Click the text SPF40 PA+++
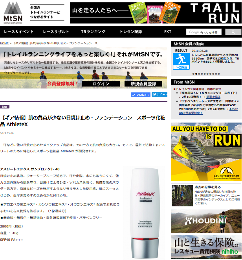 [x=12, y=240]
